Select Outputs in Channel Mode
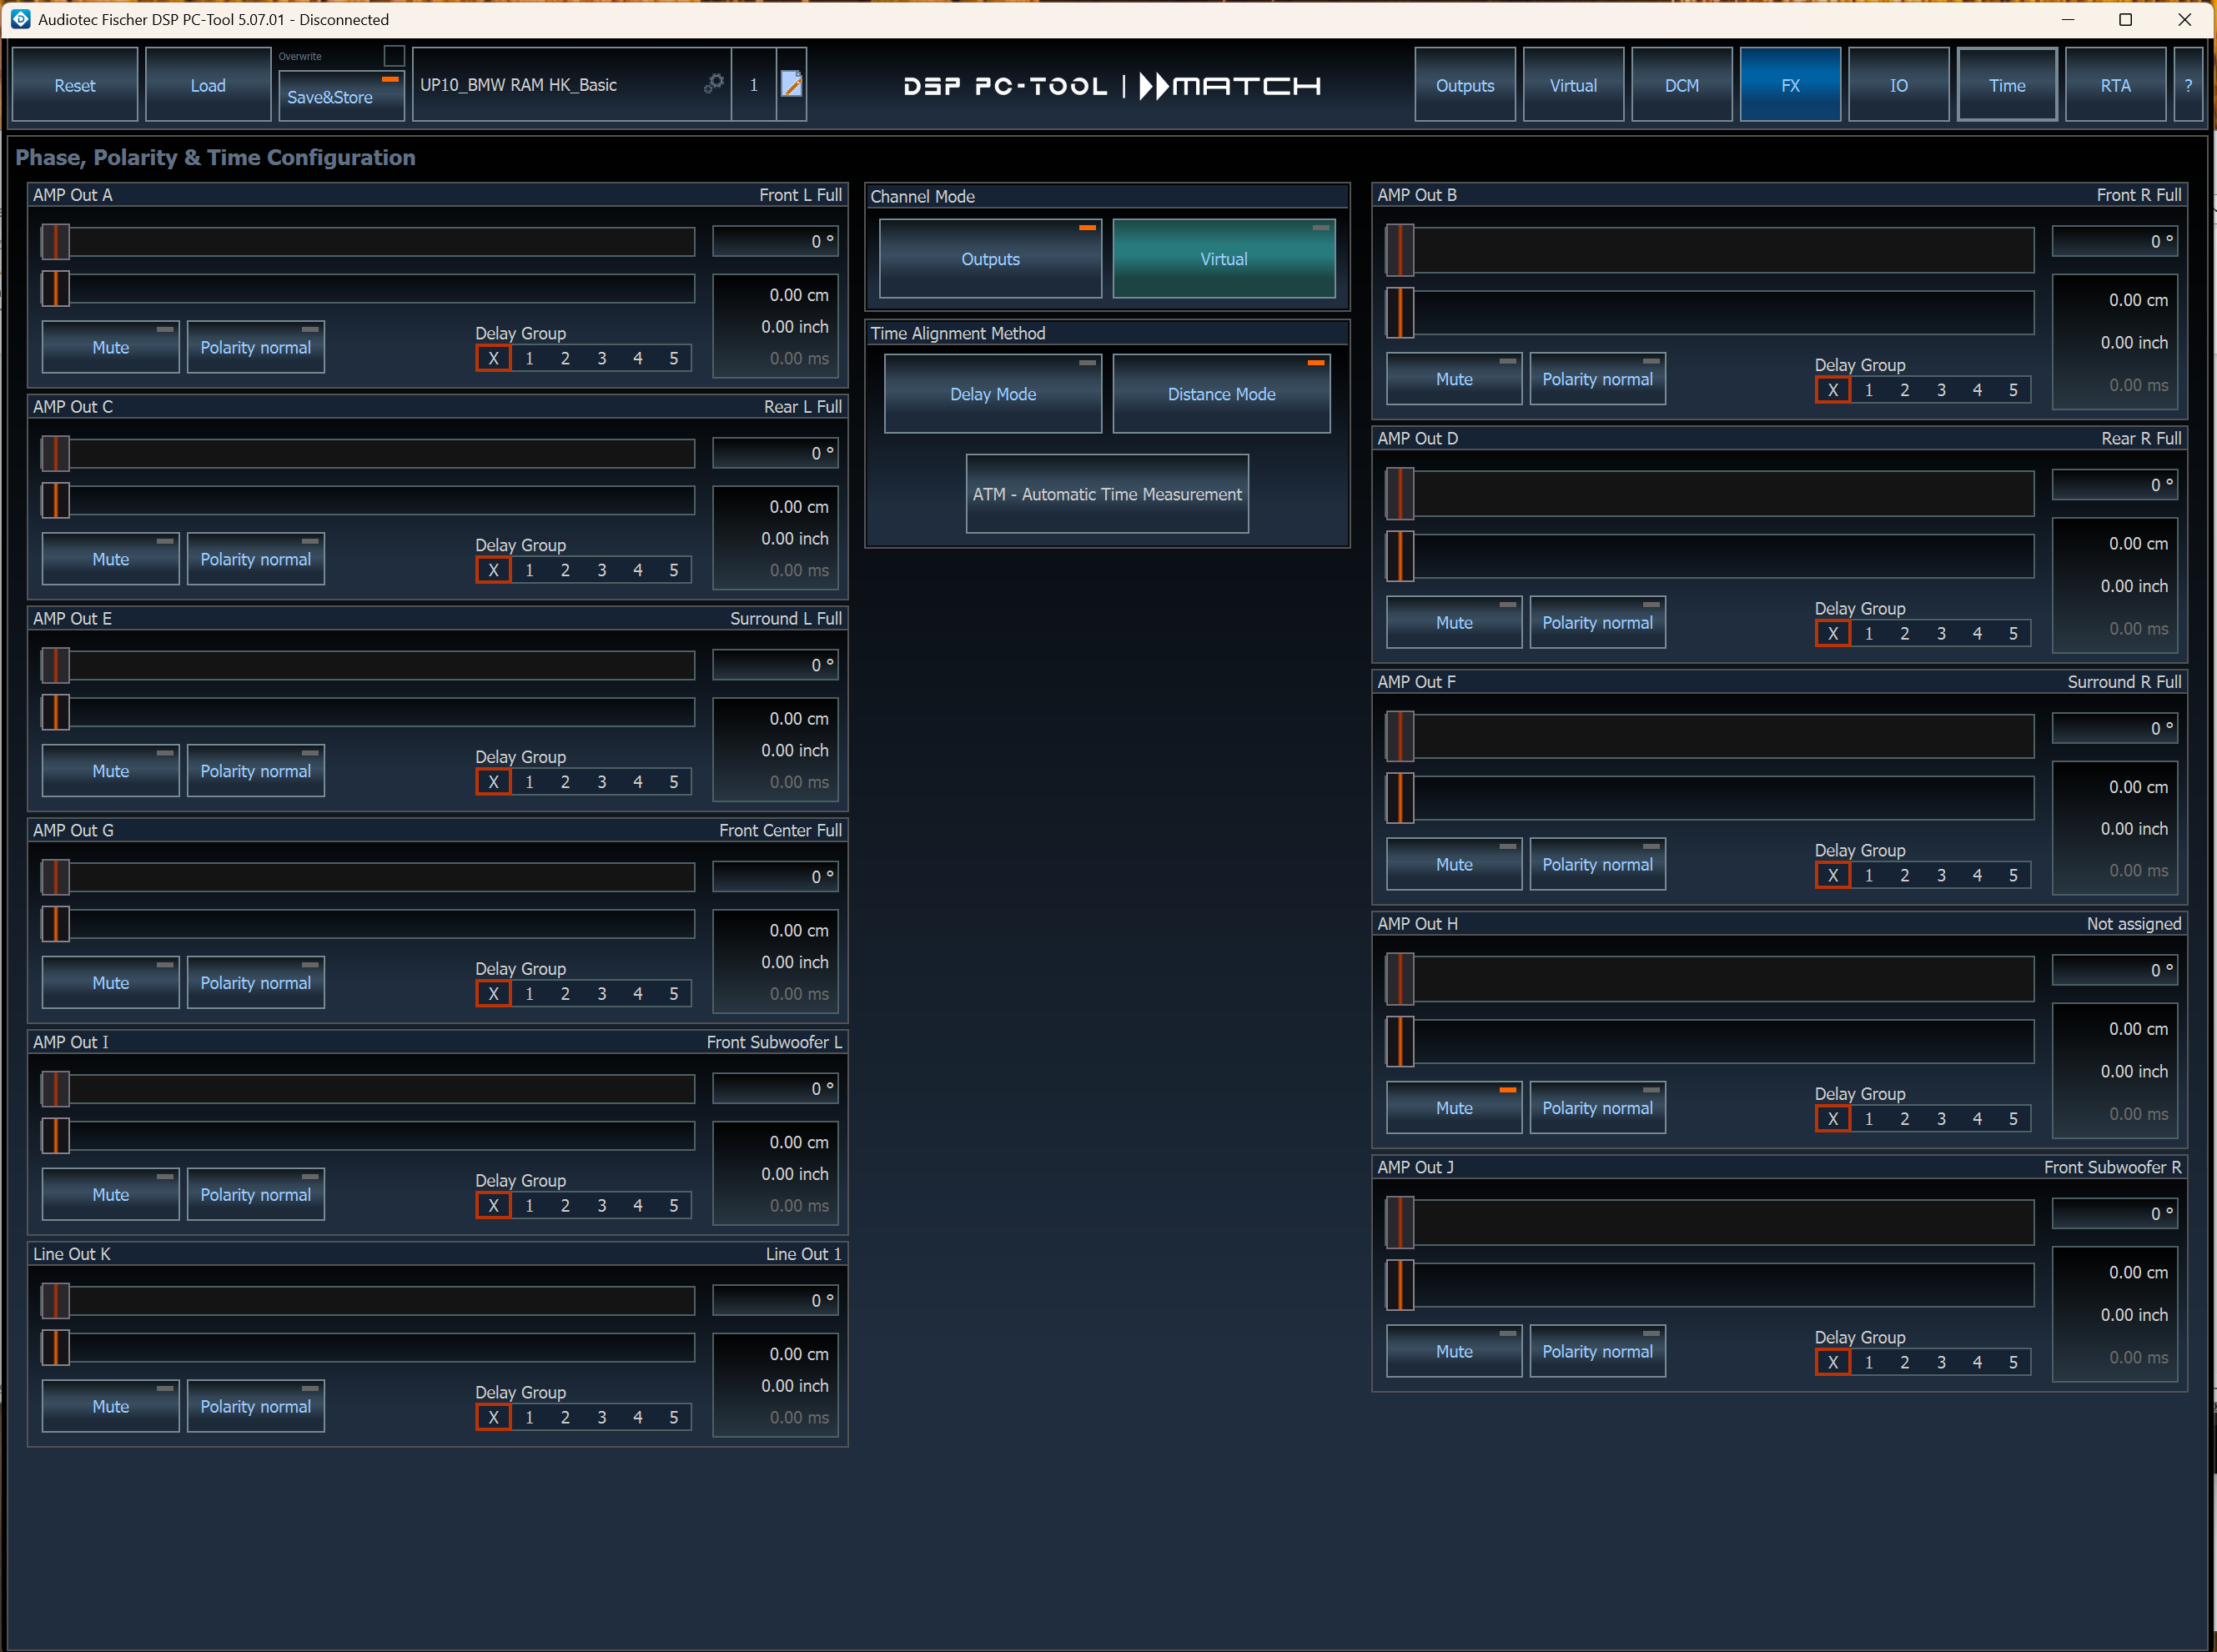This screenshot has width=2217, height=1652. (x=990, y=258)
